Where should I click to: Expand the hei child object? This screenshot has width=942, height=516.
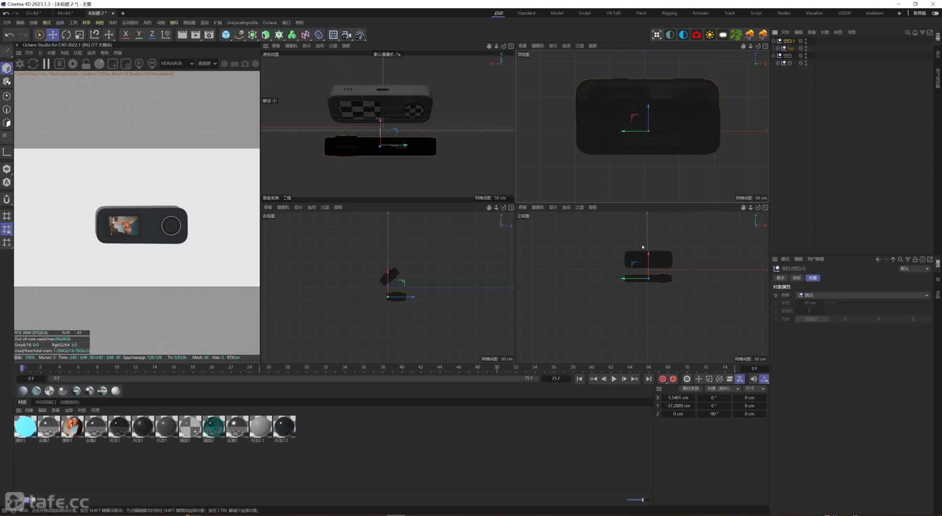pos(778,48)
